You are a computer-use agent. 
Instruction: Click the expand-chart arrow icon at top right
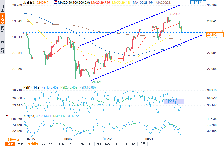(x=204, y=2)
